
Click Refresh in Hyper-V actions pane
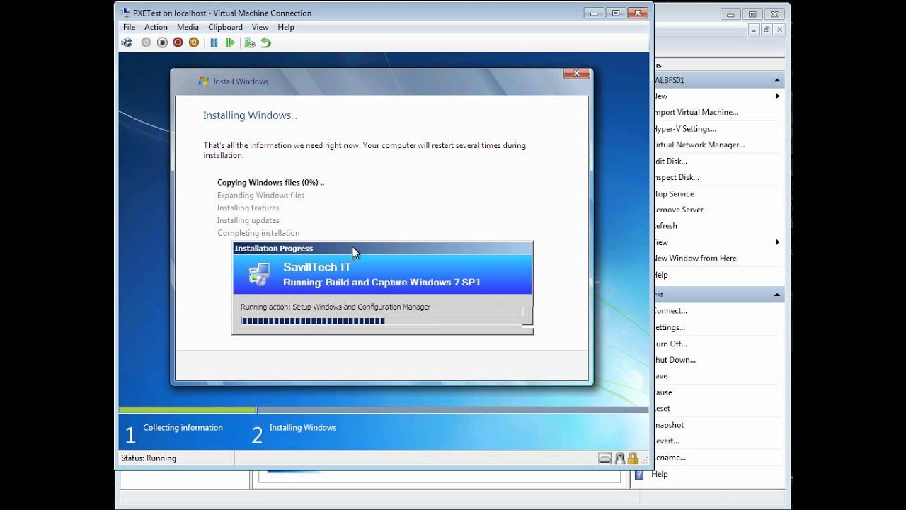tap(665, 226)
